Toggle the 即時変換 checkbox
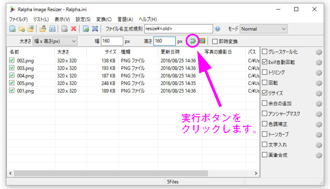 click(x=214, y=41)
